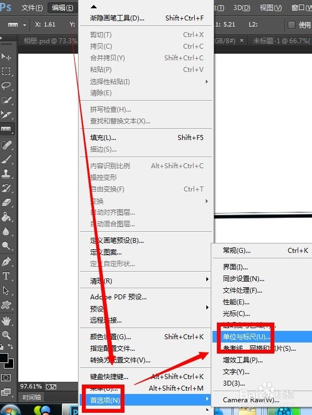
Task: Select the Slice tool in toolbox
Action: tap(6, 115)
